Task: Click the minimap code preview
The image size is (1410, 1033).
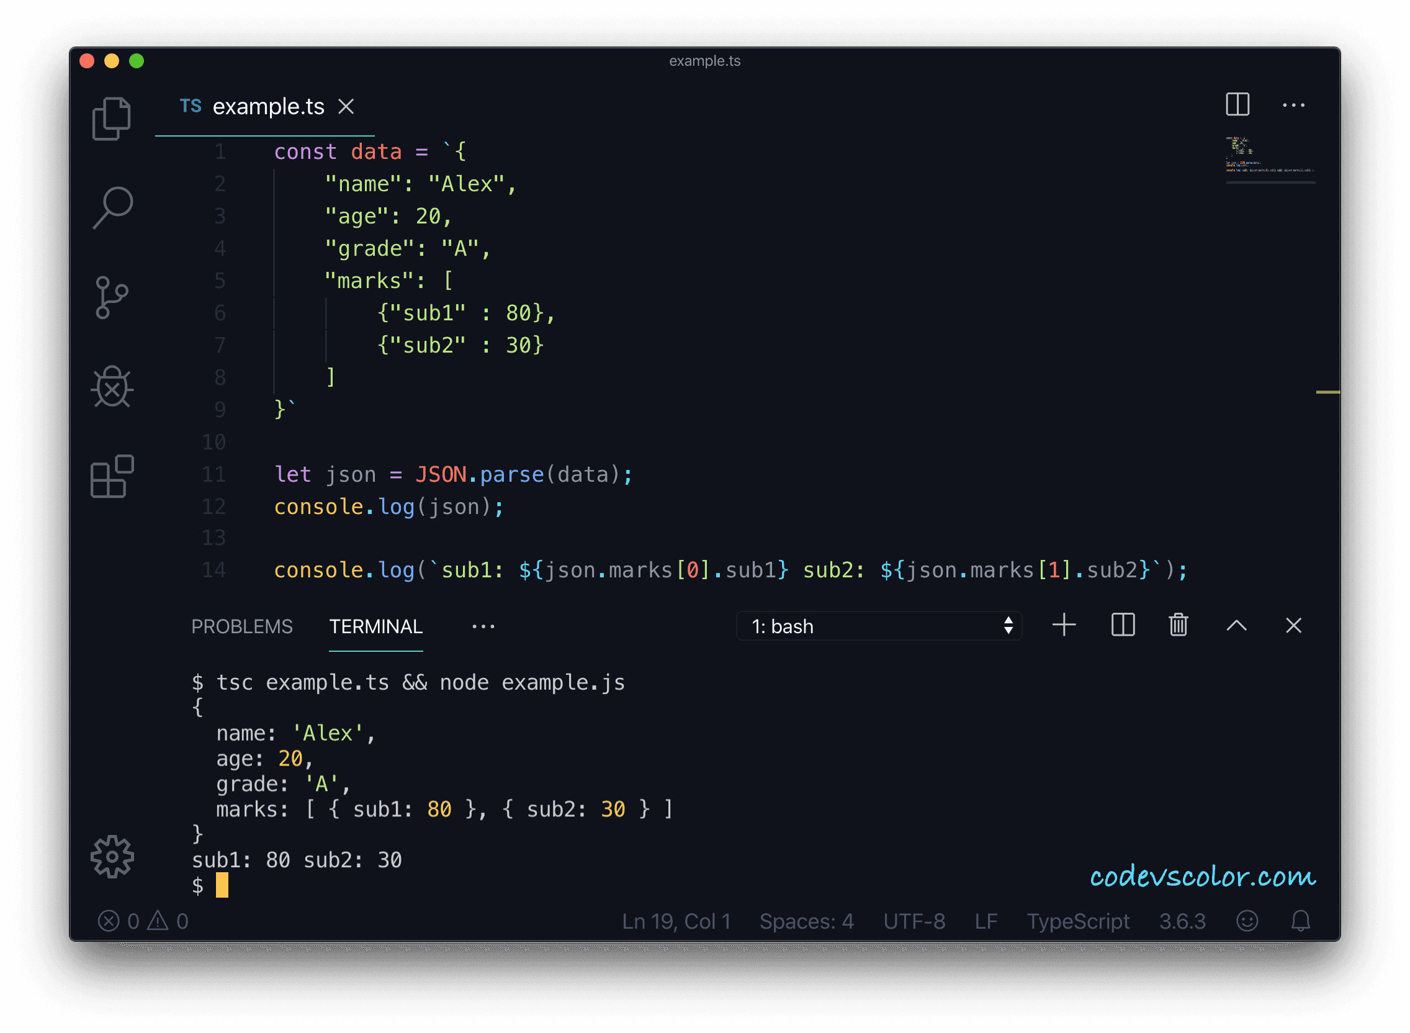Action: click(1270, 156)
